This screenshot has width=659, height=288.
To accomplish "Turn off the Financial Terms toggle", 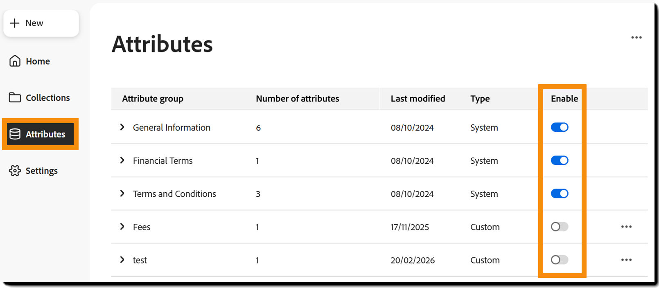I will [560, 160].
